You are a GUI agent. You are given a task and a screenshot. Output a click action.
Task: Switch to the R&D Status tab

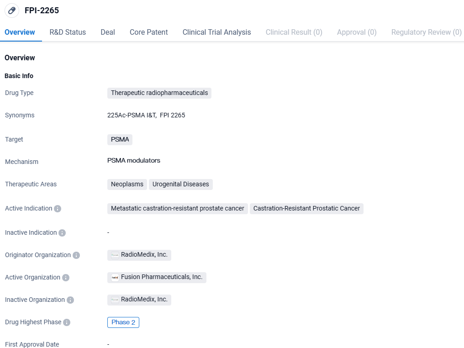pos(68,32)
